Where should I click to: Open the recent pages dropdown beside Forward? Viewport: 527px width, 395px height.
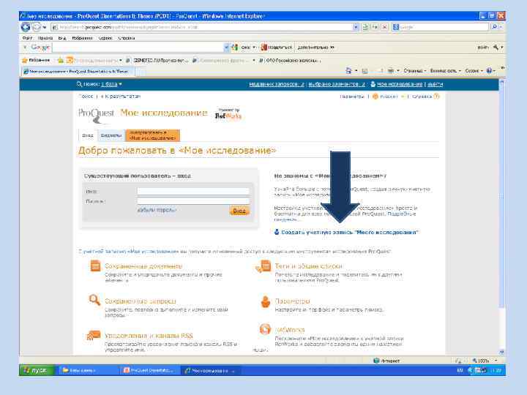coord(45,27)
